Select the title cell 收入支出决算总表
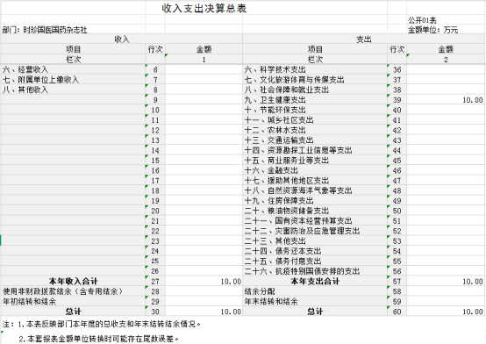The width and height of the screenshot is (486, 344). click(204, 9)
